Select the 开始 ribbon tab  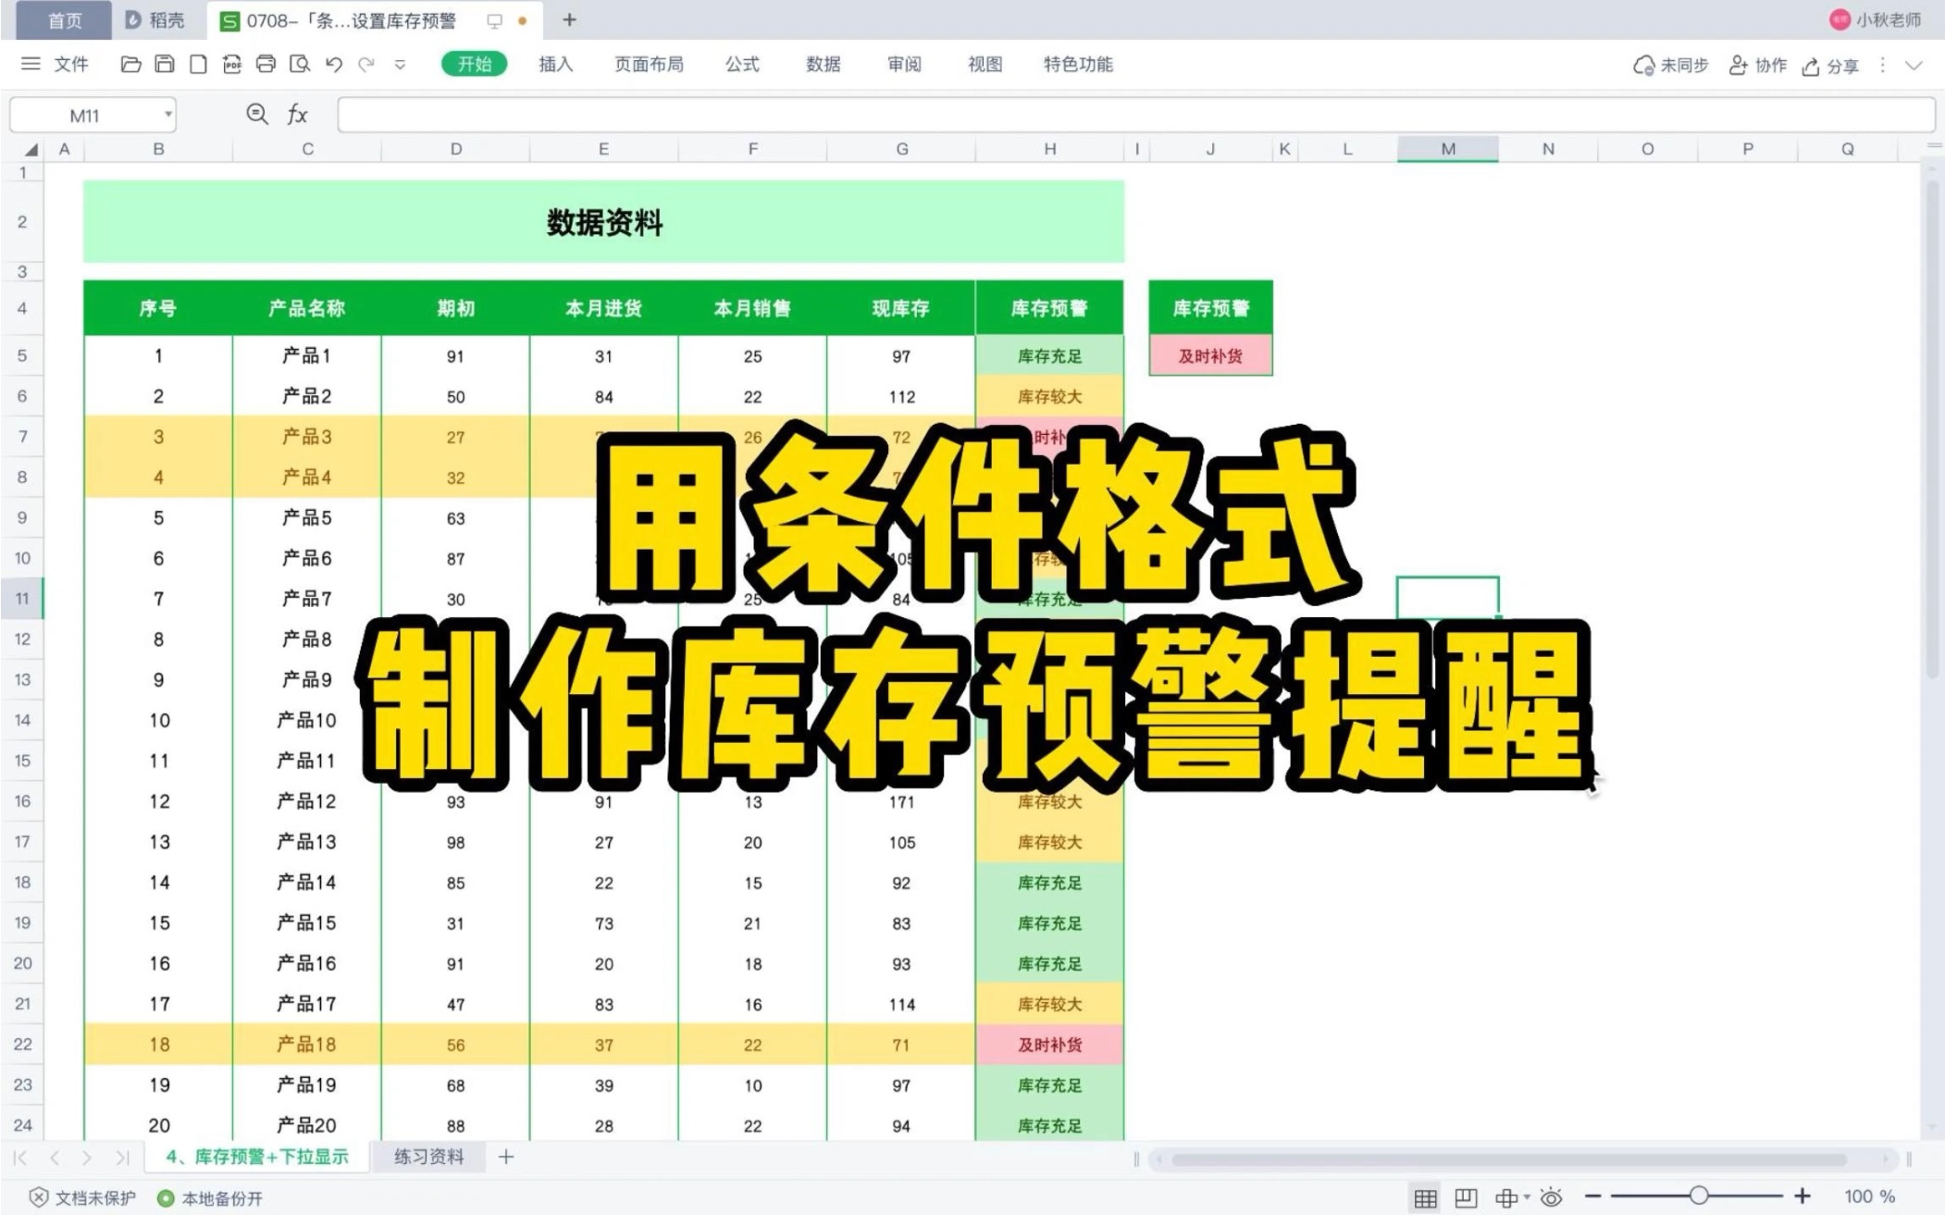pyautogui.click(x=474, y=64)
